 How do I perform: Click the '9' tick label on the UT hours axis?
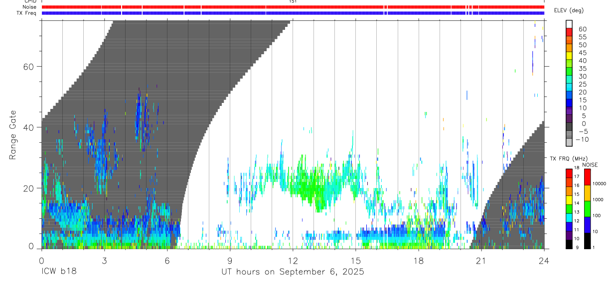230,260
